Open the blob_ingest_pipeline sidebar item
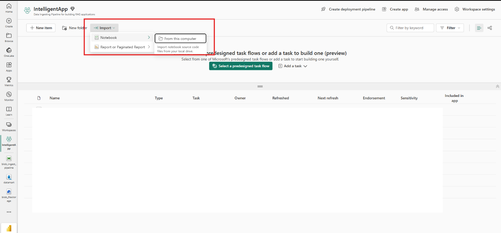Viewport: 501px width, 233px height. point(9,161)
